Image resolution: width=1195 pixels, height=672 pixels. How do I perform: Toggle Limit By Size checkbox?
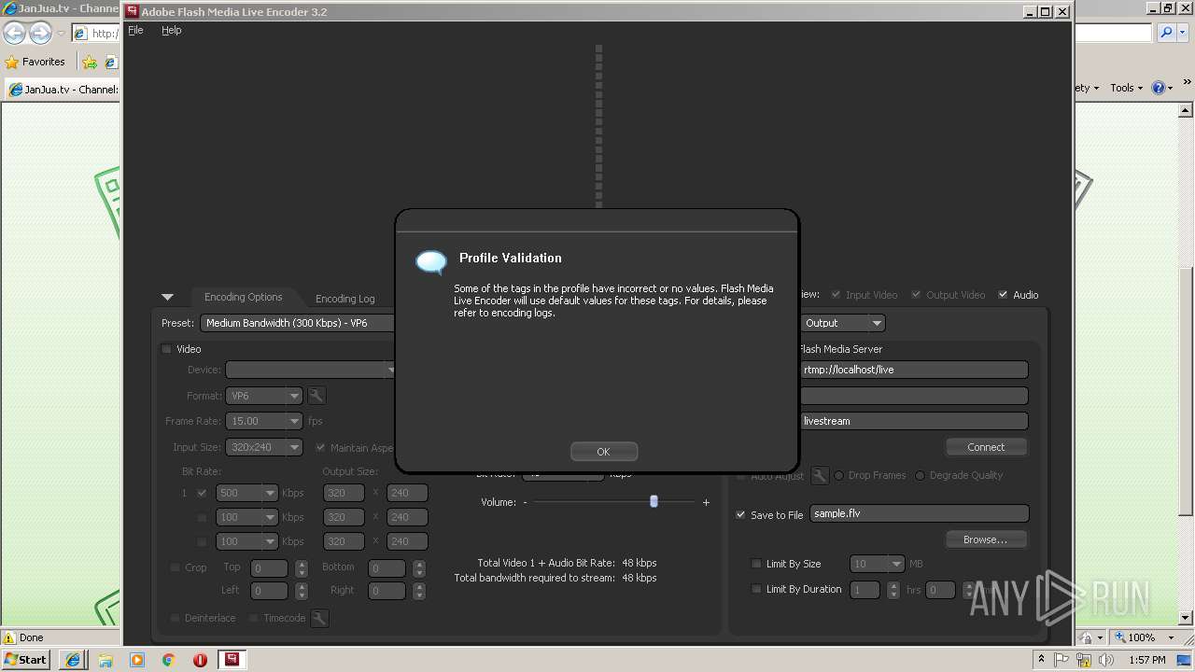756,564
